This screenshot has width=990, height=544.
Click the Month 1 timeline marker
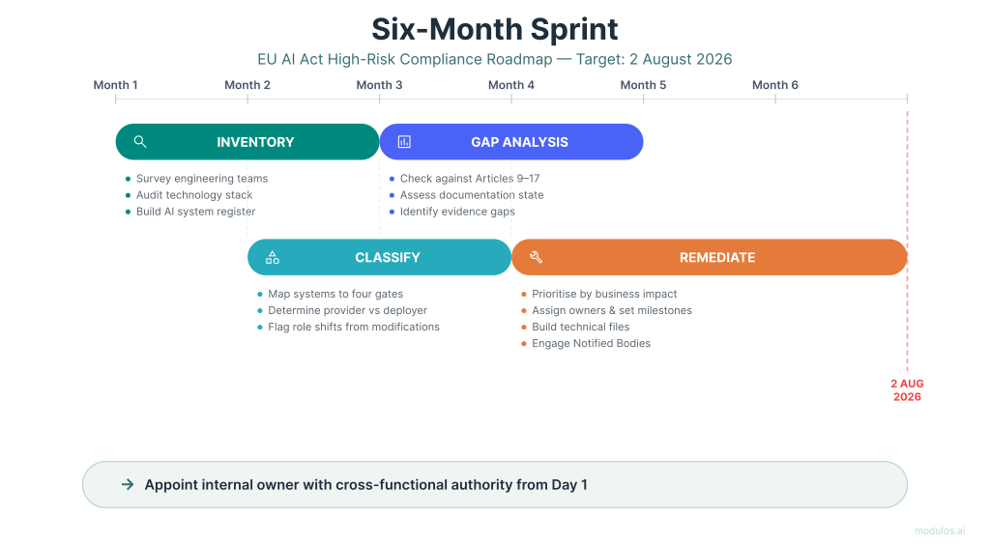pos(115,85)
